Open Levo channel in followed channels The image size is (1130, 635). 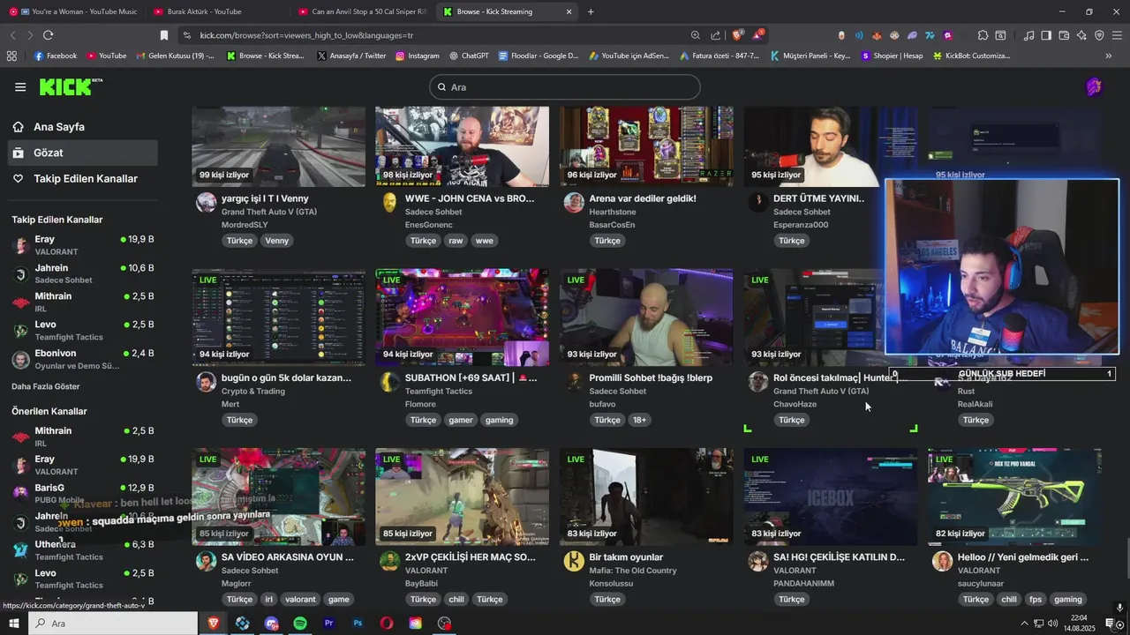[83, 330]
